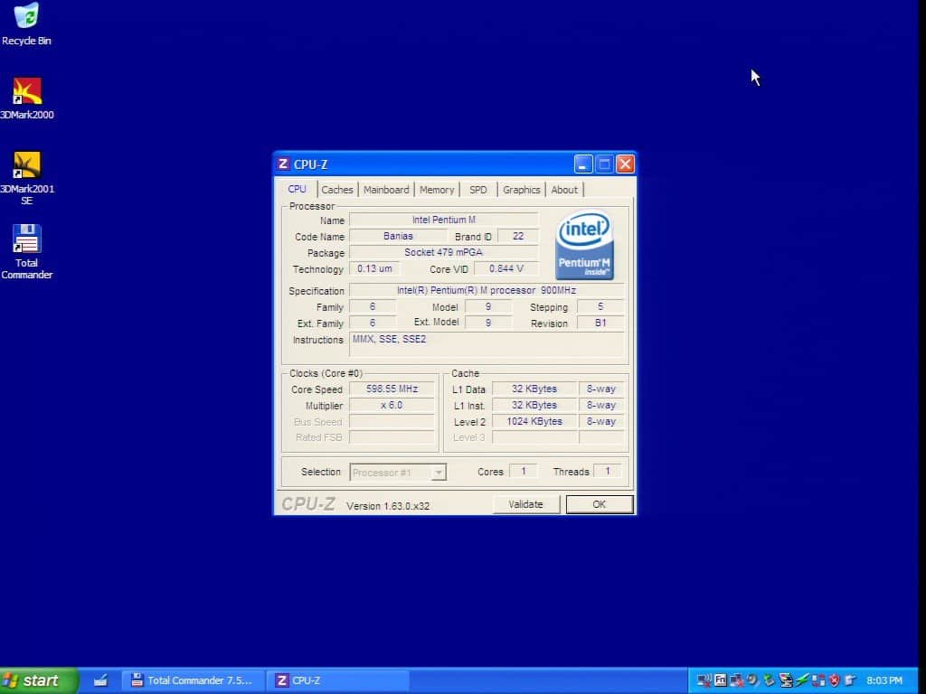Image resolution: width=926 pixels, height=694 pixels.
Task: Click the Level 2 8-way associativity value
Action: (x=601, y=421)
